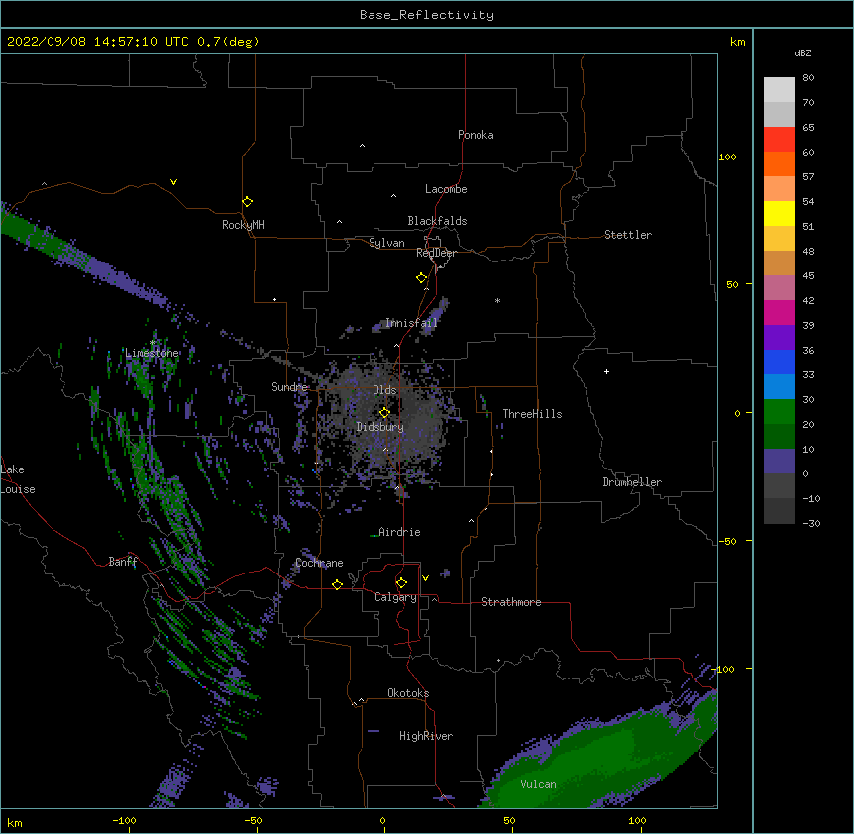854x834 pixels.
Task: Pick the red 60-65 dBZ legend swatch
Action: pyautogui.click(x=779, y=140)
